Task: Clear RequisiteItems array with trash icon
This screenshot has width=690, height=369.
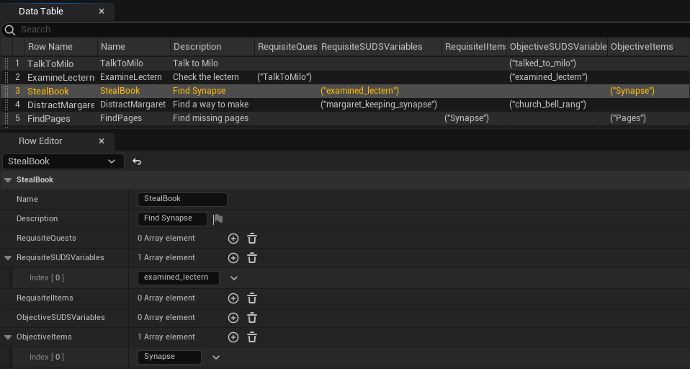Action: coord(251,298)
